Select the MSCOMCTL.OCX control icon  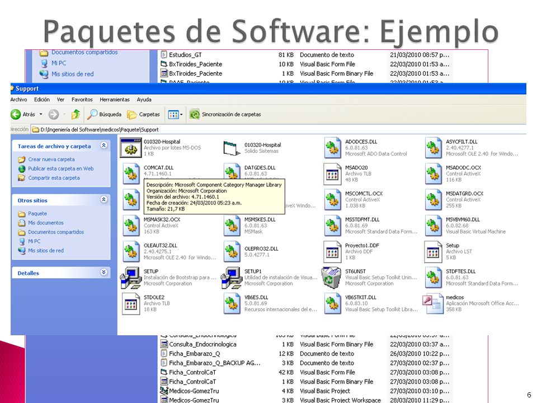[x=332, y=200]
